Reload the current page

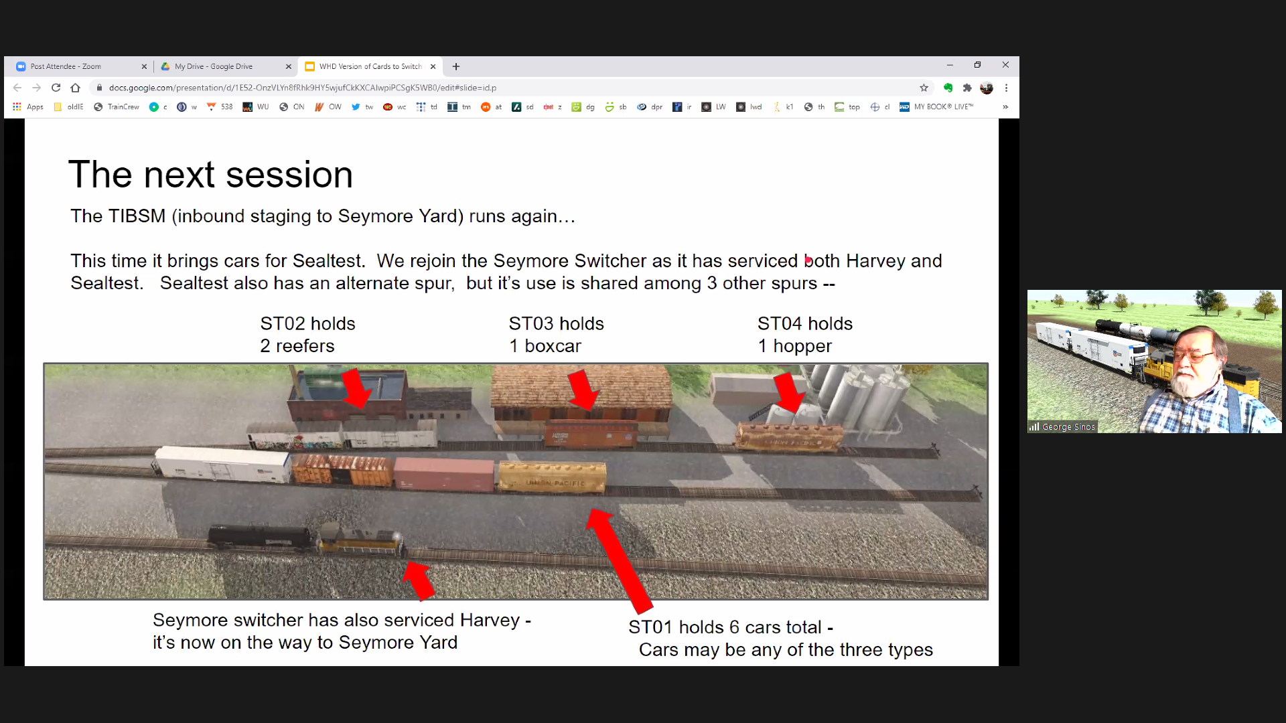click(56, 88)
